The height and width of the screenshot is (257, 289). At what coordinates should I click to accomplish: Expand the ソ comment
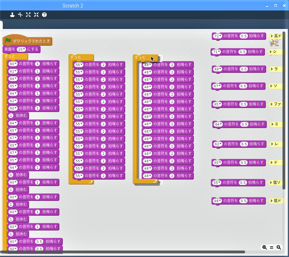tap(271, 86)
